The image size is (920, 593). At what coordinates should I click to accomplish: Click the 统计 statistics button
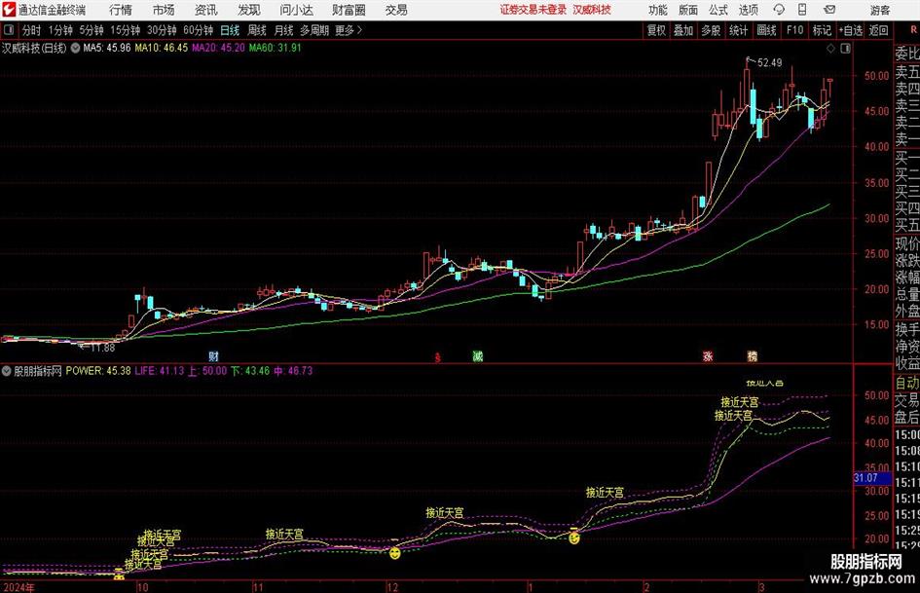pos(739,30)
